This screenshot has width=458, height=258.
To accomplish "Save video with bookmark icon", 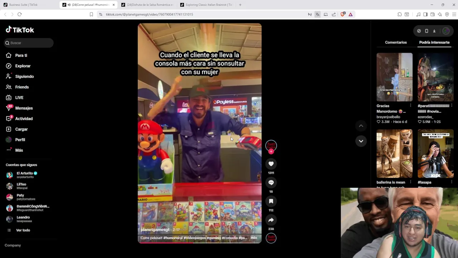I will [271, 201].
